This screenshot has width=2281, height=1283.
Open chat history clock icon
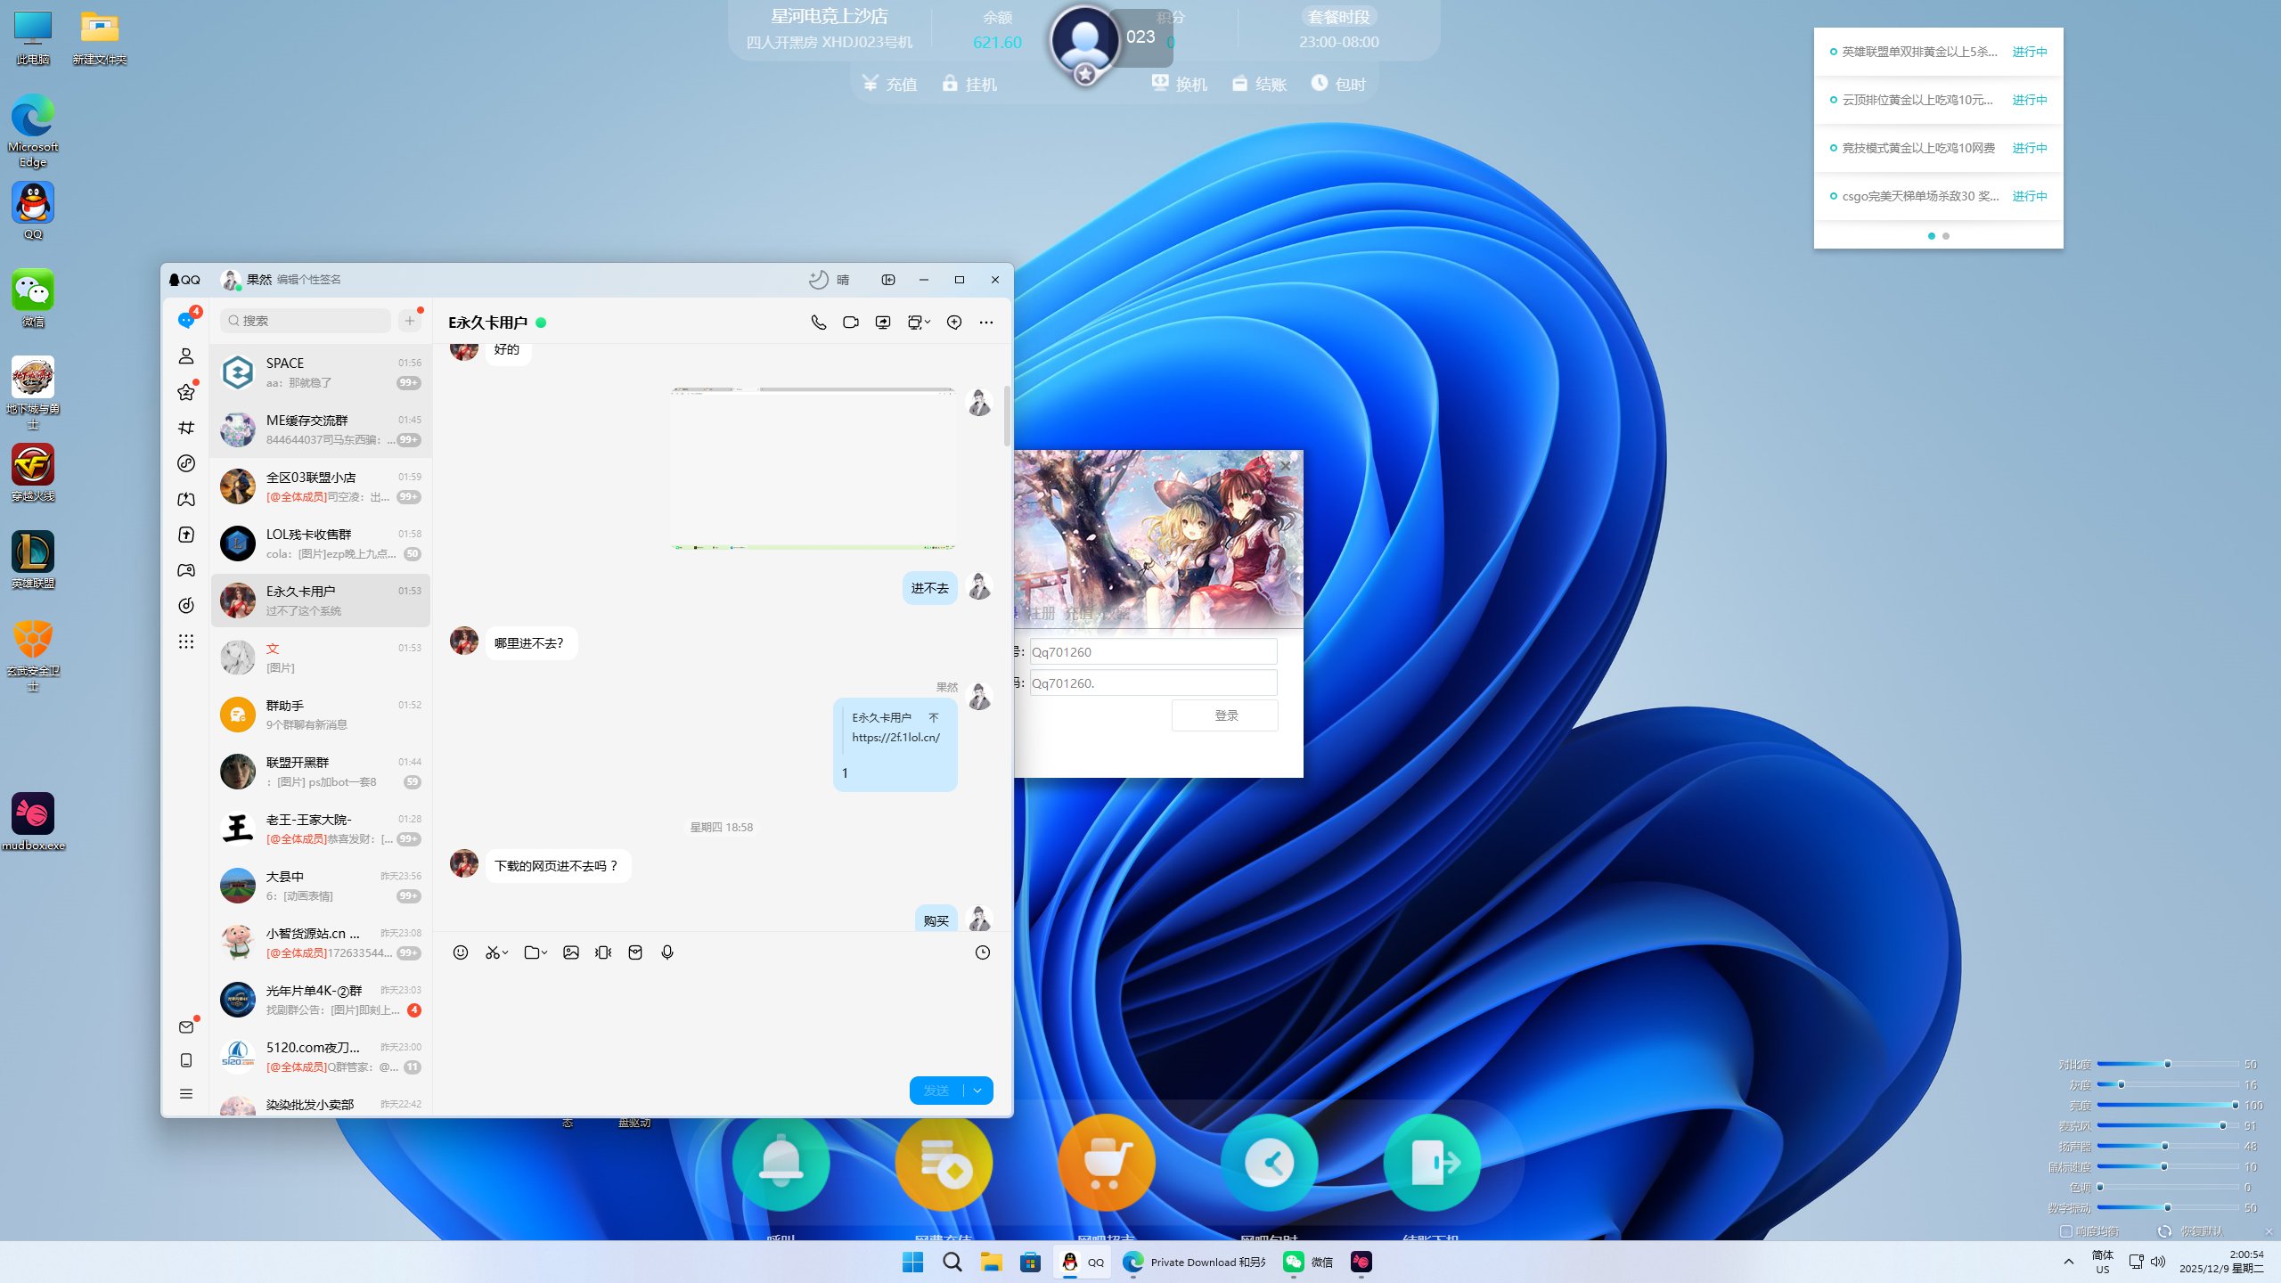[982, 952]
